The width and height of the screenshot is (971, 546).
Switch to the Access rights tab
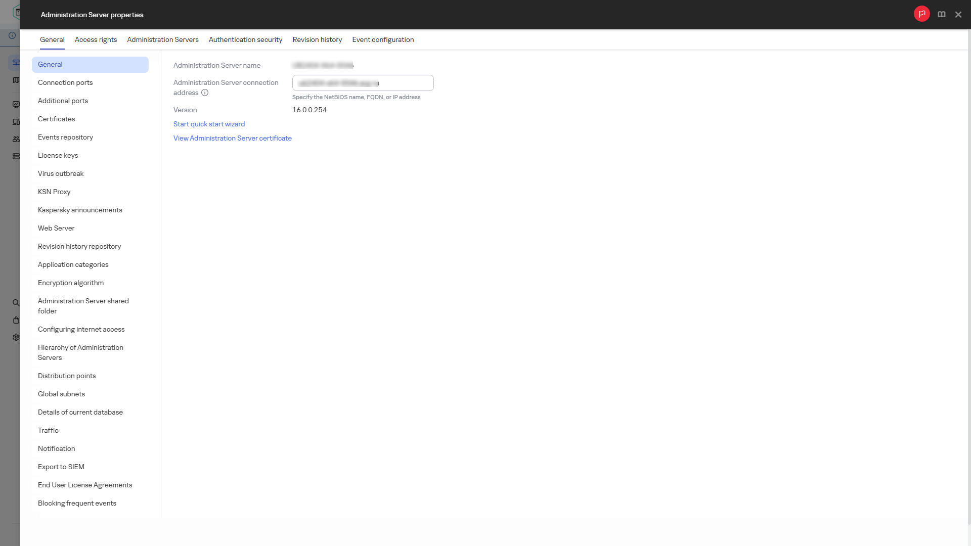96,40
